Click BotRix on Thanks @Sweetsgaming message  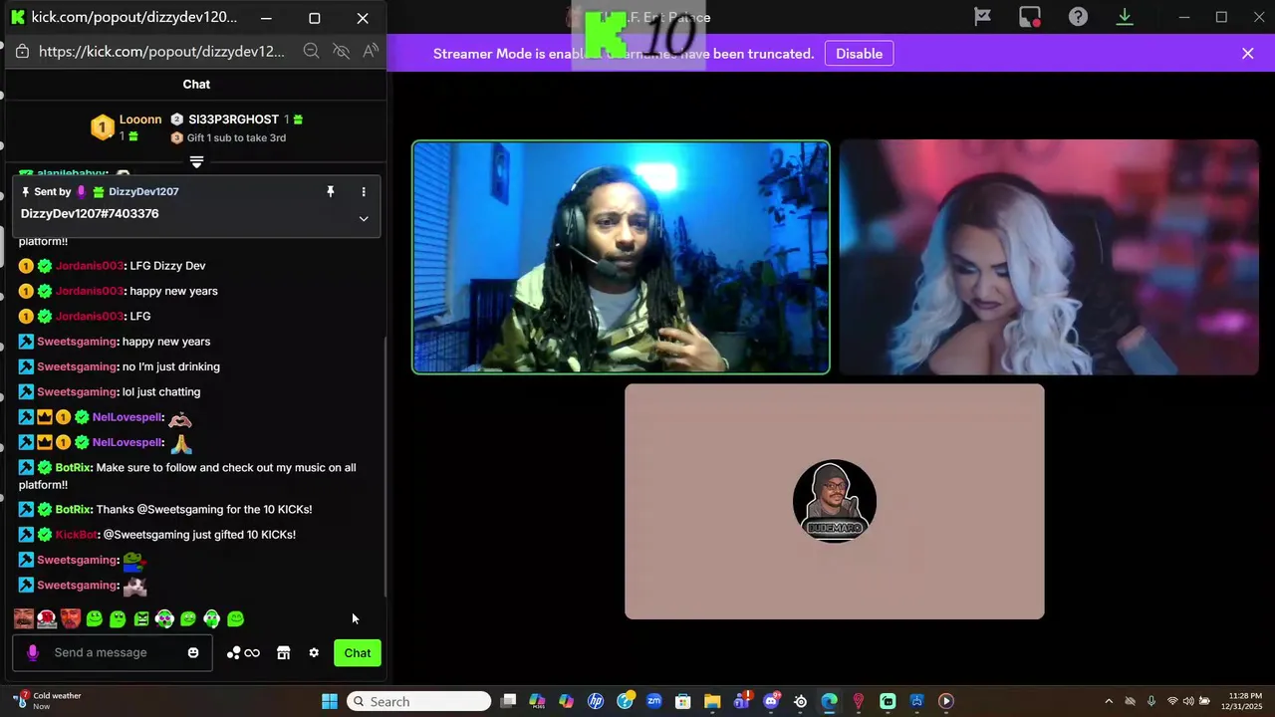coord(73,509)
